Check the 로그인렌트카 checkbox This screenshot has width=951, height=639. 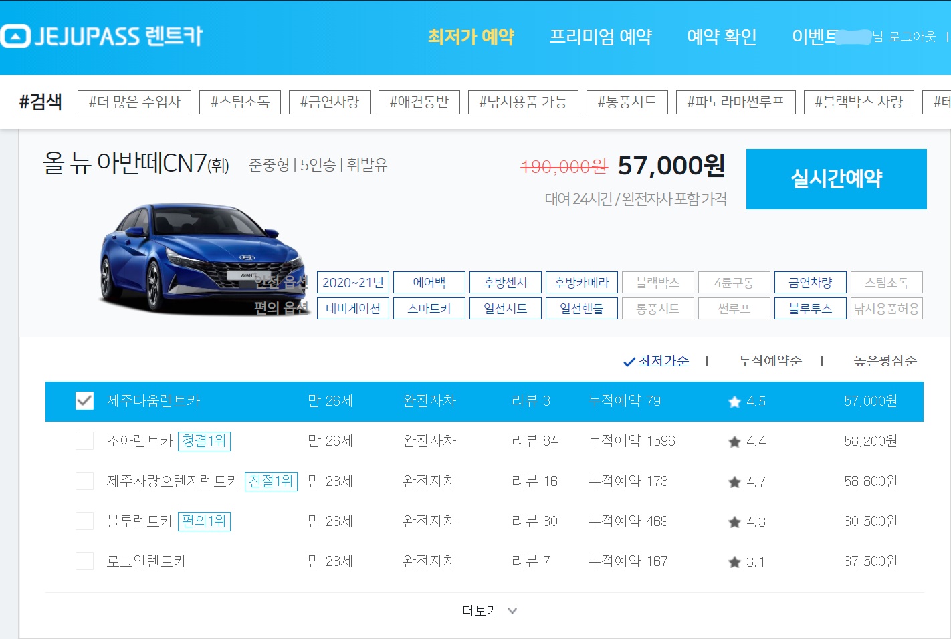(x=84, y=561)
